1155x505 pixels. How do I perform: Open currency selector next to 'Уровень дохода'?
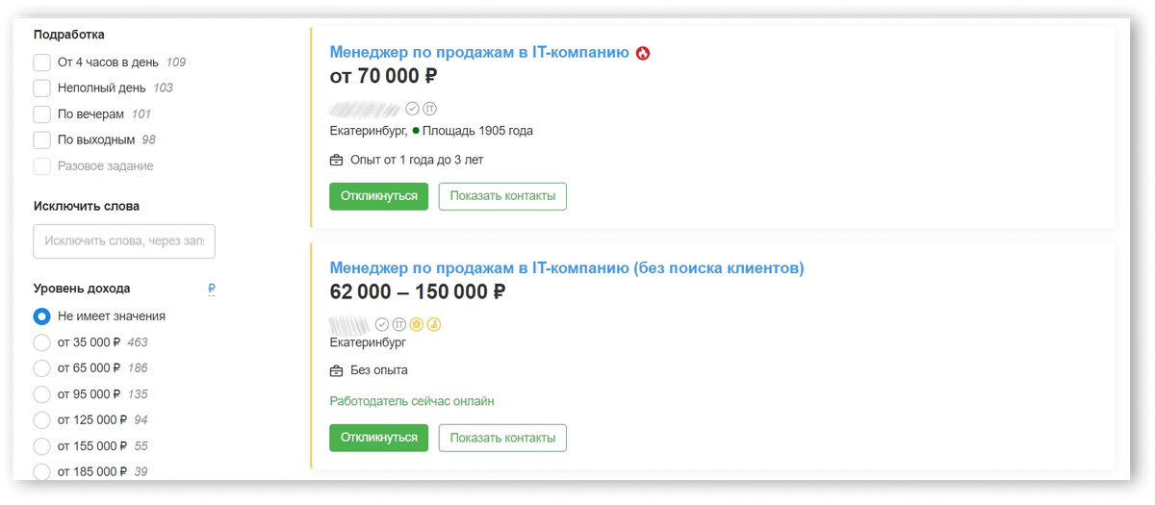click(x=211, y=289)
